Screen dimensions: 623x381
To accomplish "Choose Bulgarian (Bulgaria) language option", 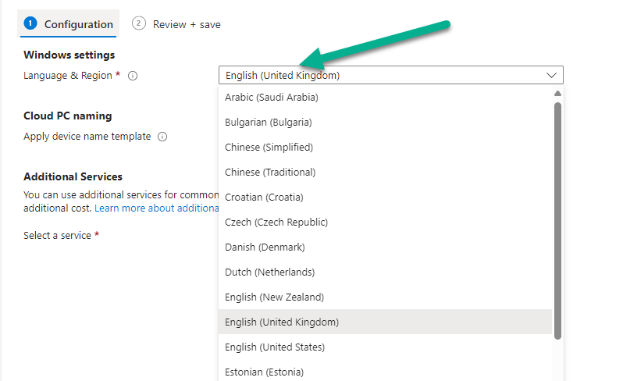I will (269, 123).
